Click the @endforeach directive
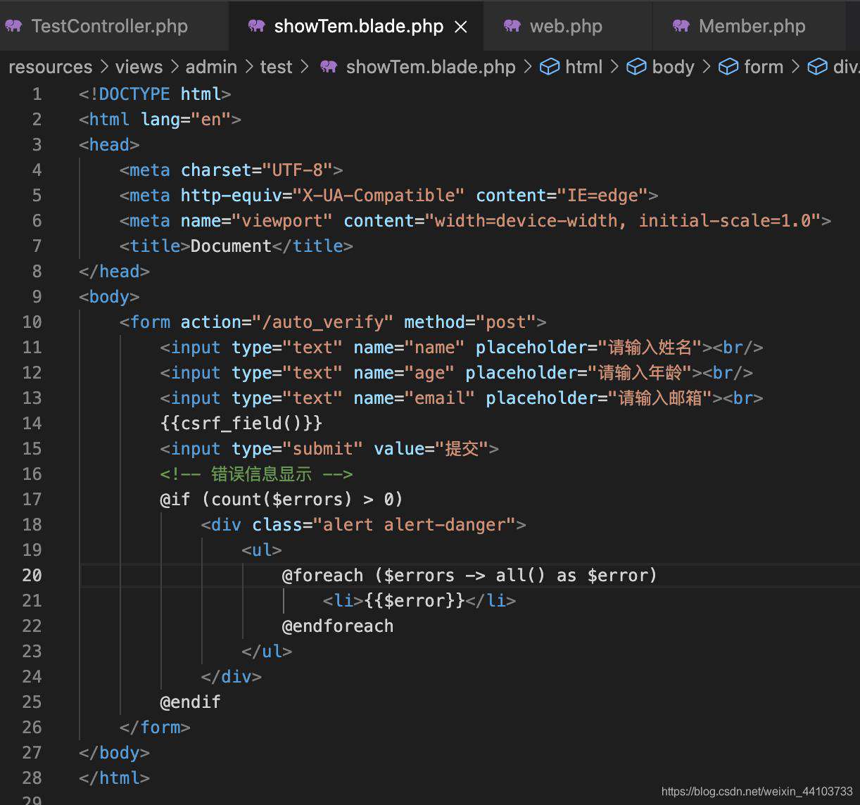 [x=338, y=626]
